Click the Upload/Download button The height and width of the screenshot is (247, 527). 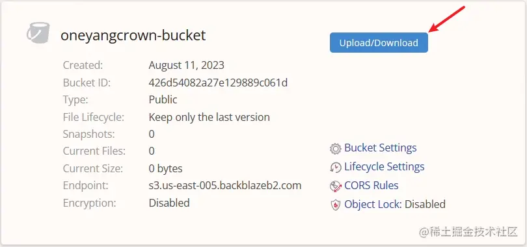[379, 43]
